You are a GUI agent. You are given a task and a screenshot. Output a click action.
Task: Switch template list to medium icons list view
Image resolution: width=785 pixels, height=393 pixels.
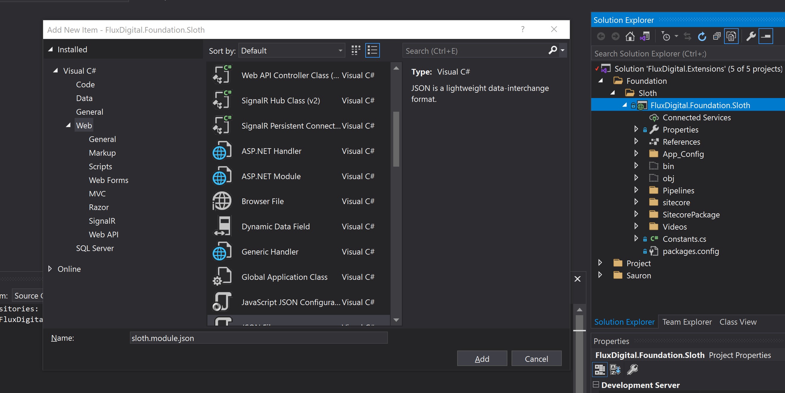[x=372, y=50]
